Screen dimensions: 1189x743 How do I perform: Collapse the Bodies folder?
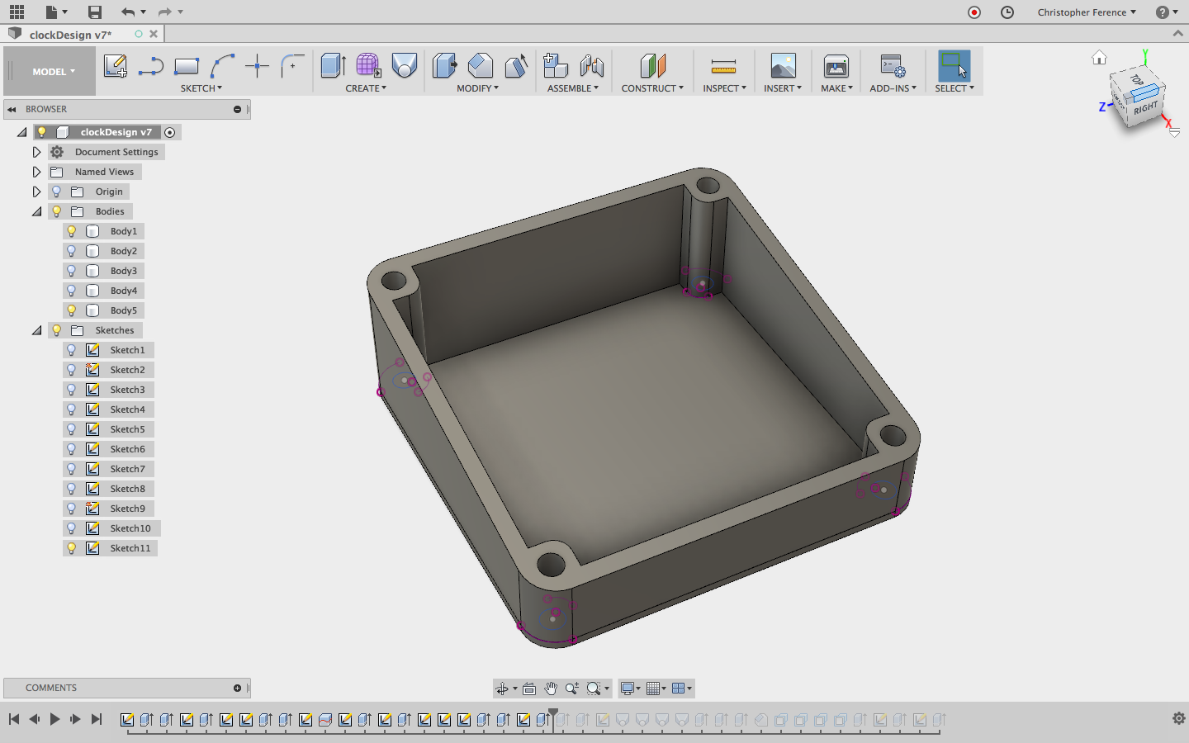tap(36, 211)
